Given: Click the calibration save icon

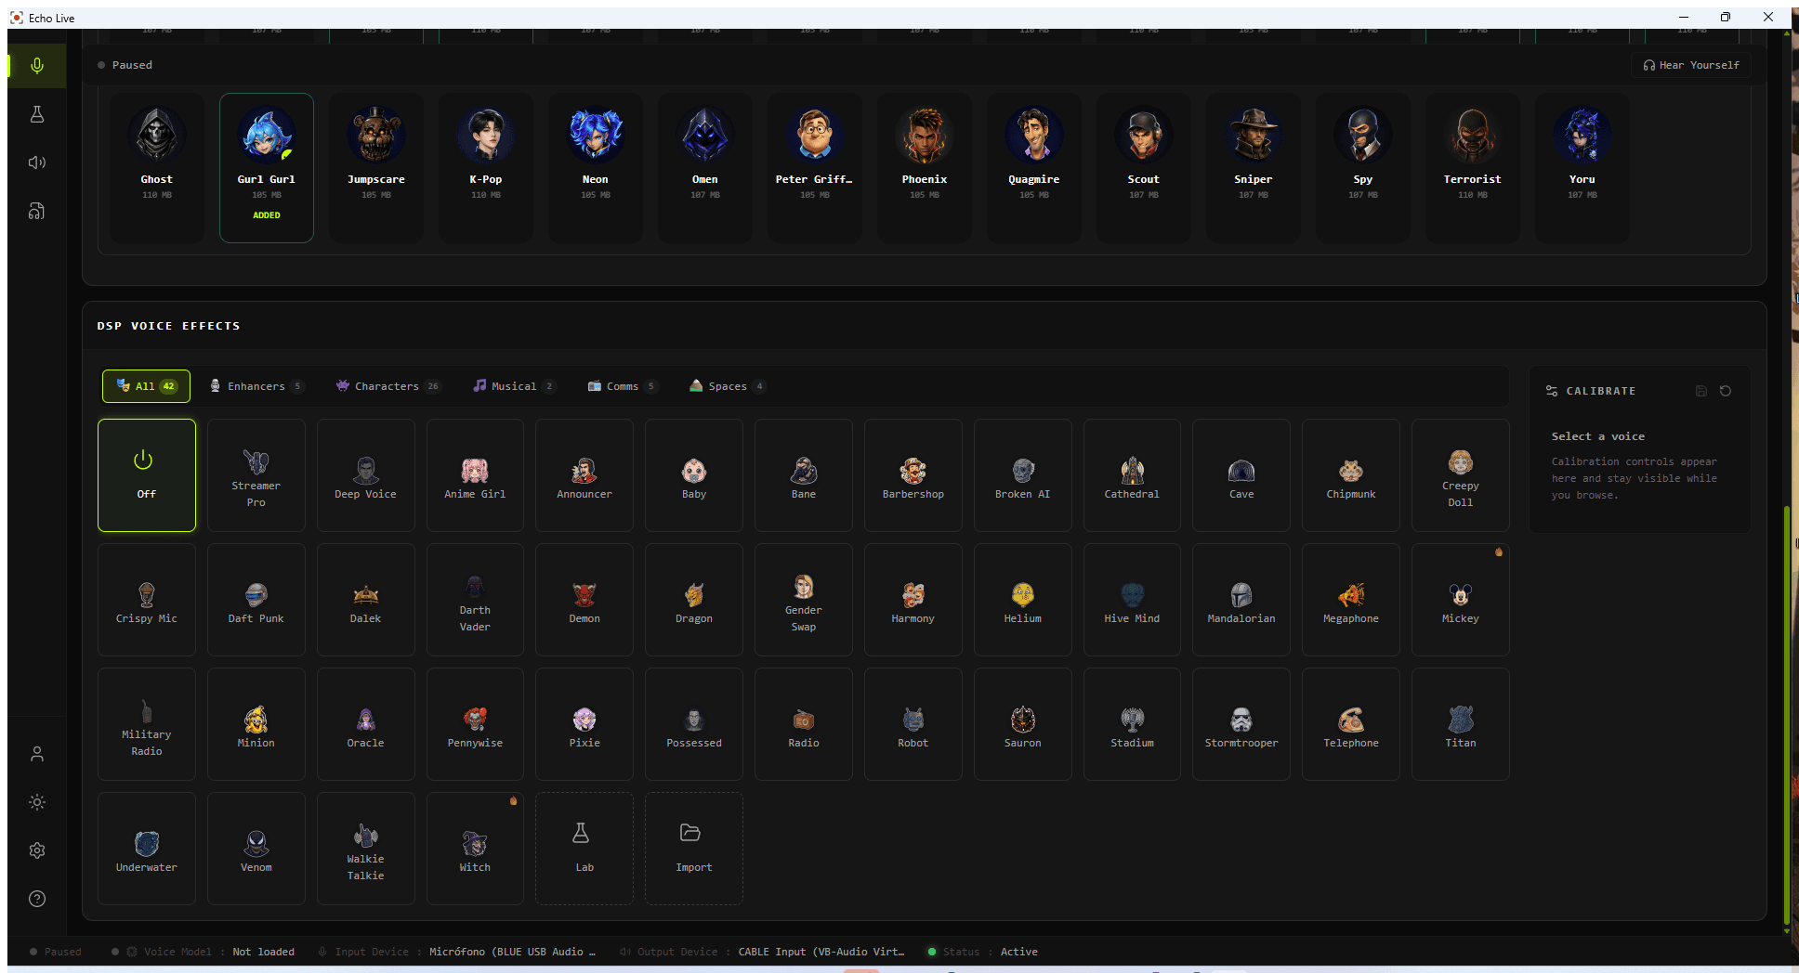Looking at the screenshot, I should pyautogui.click(x=1701, y=391).
